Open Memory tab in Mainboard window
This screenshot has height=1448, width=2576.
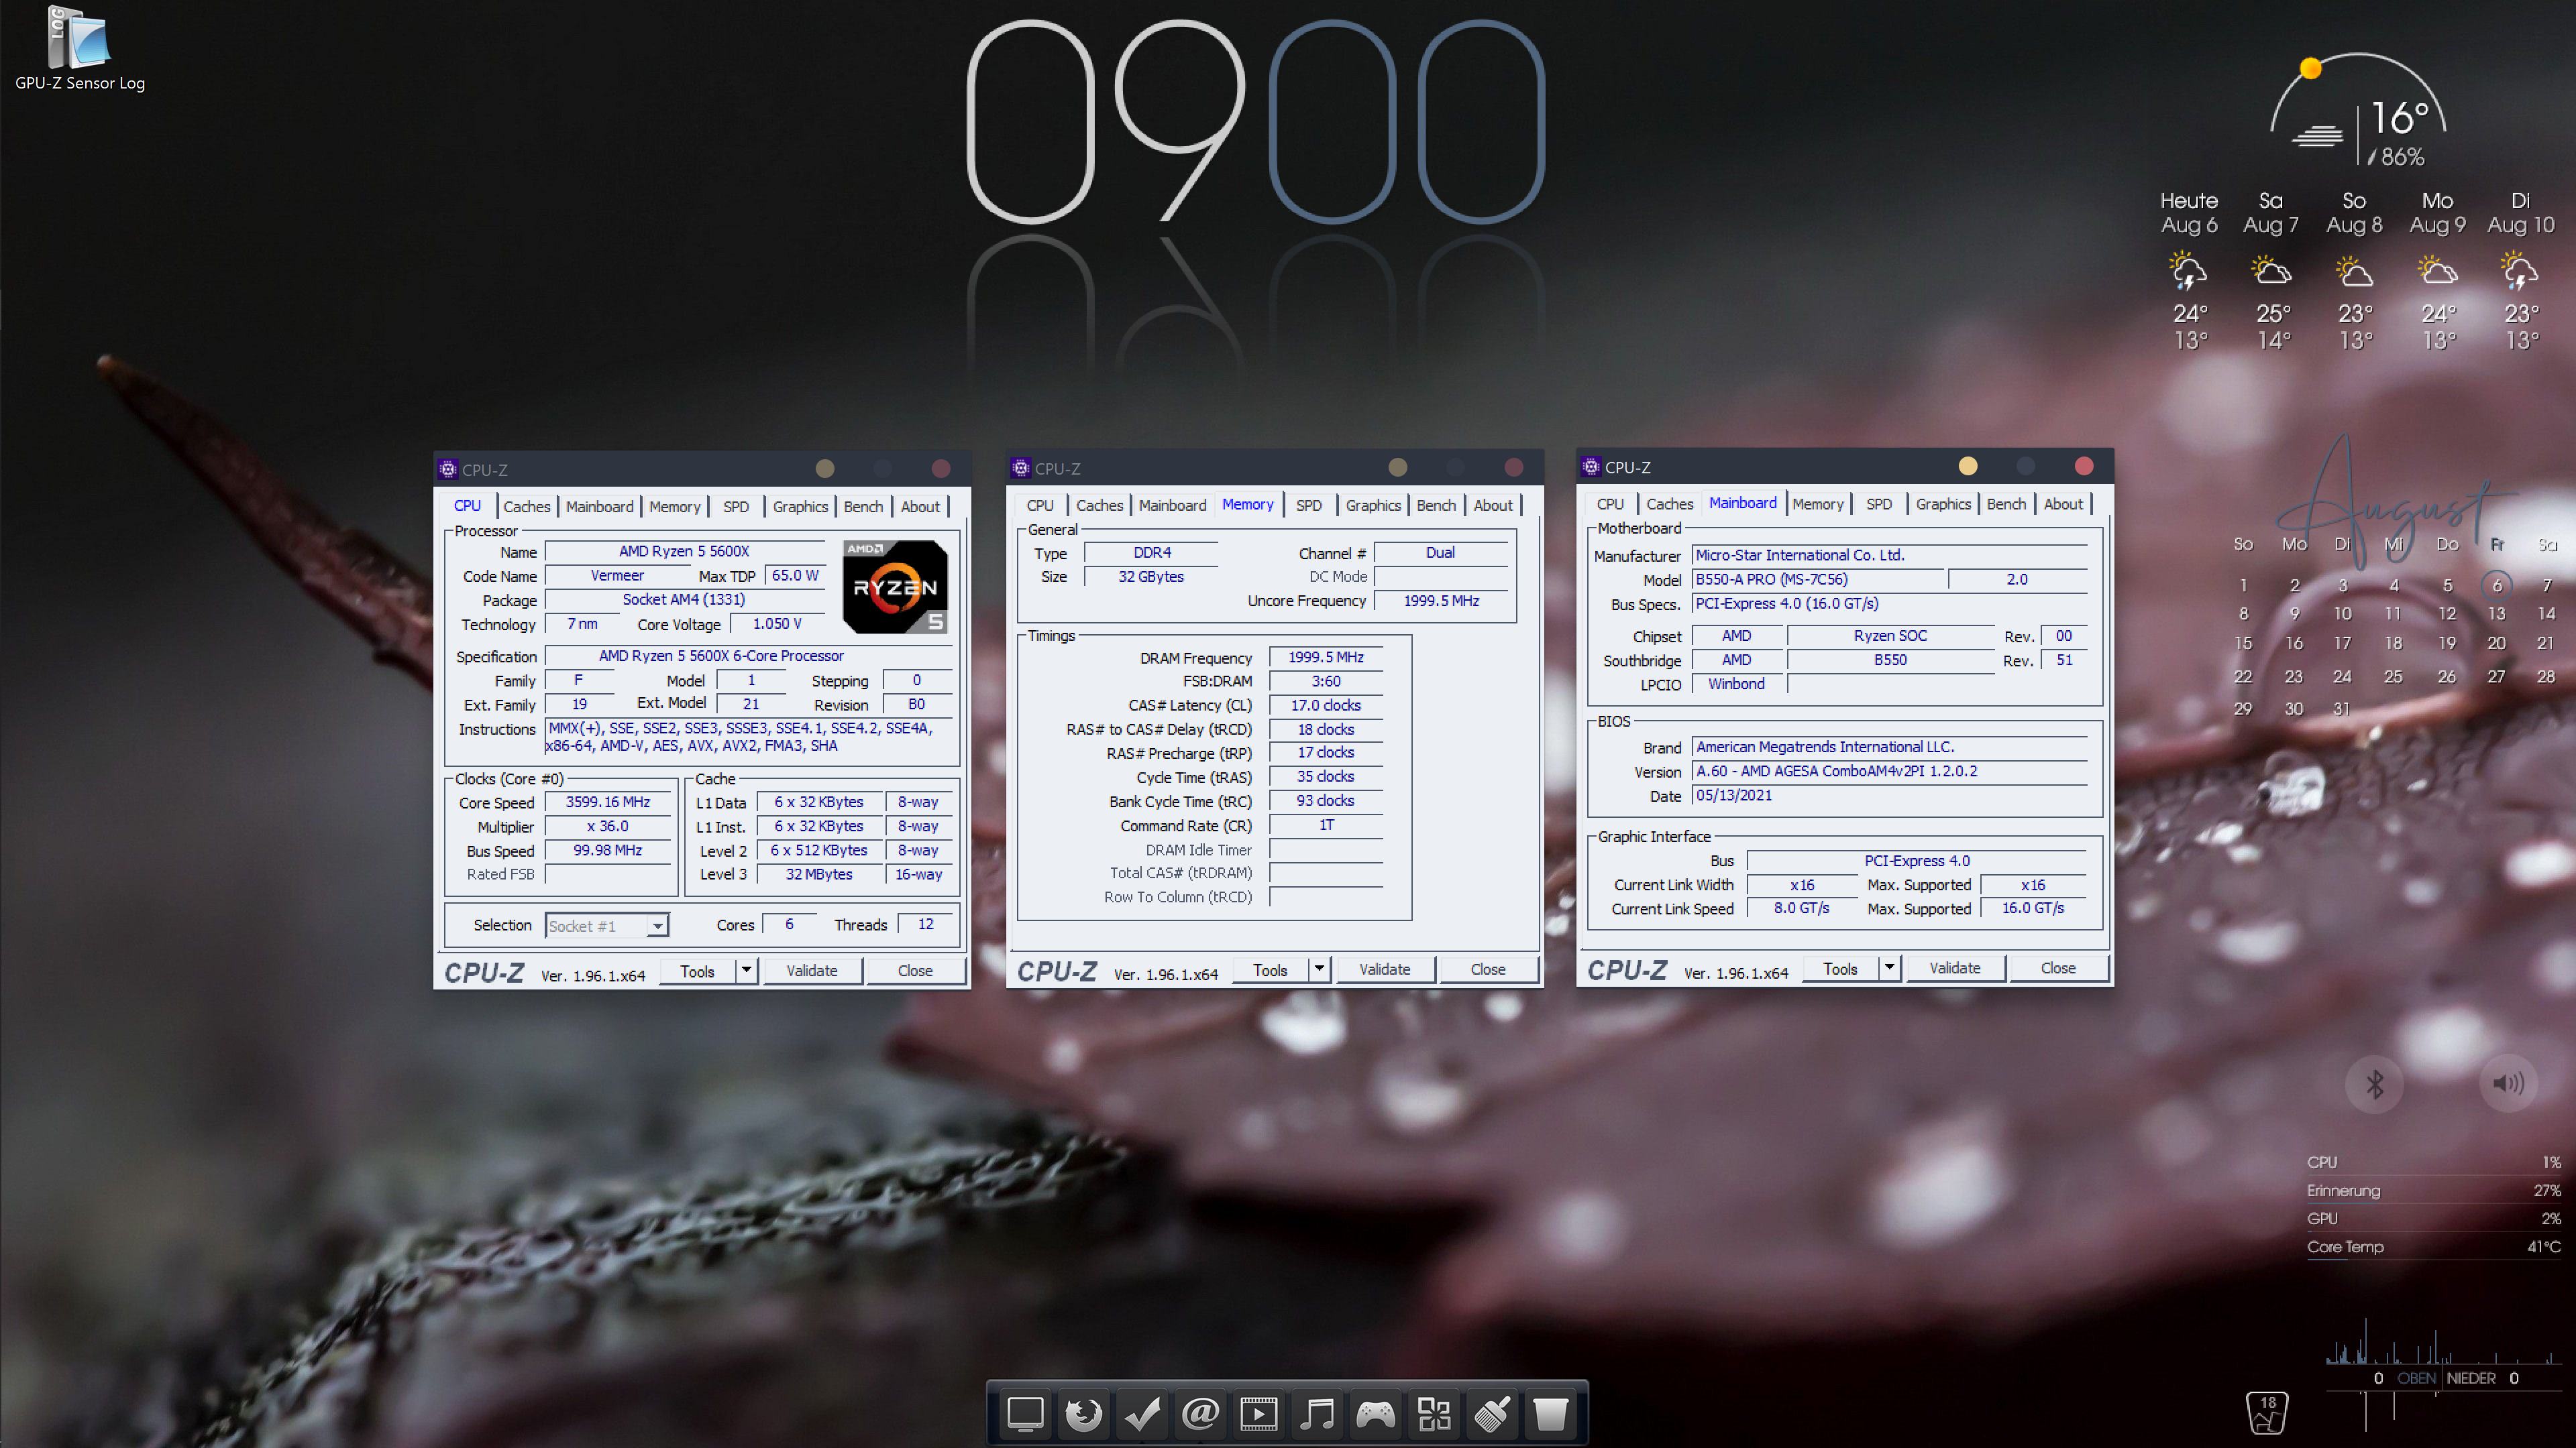pyautogui.click(x=1817, y=505)
